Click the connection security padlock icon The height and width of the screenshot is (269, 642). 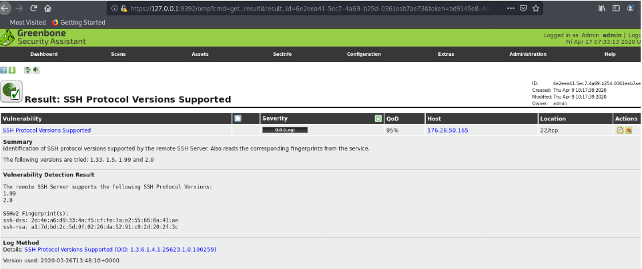point(123,8)
